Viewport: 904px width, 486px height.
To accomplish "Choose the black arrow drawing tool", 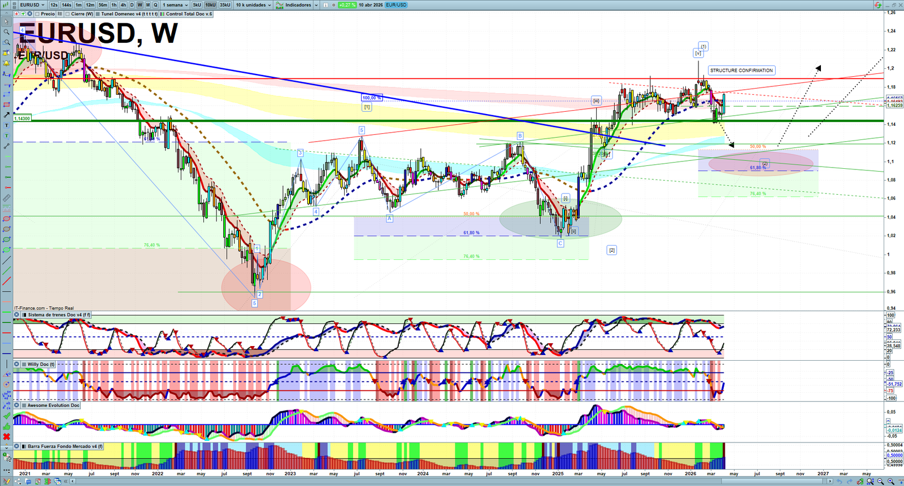I will point(6,115).
